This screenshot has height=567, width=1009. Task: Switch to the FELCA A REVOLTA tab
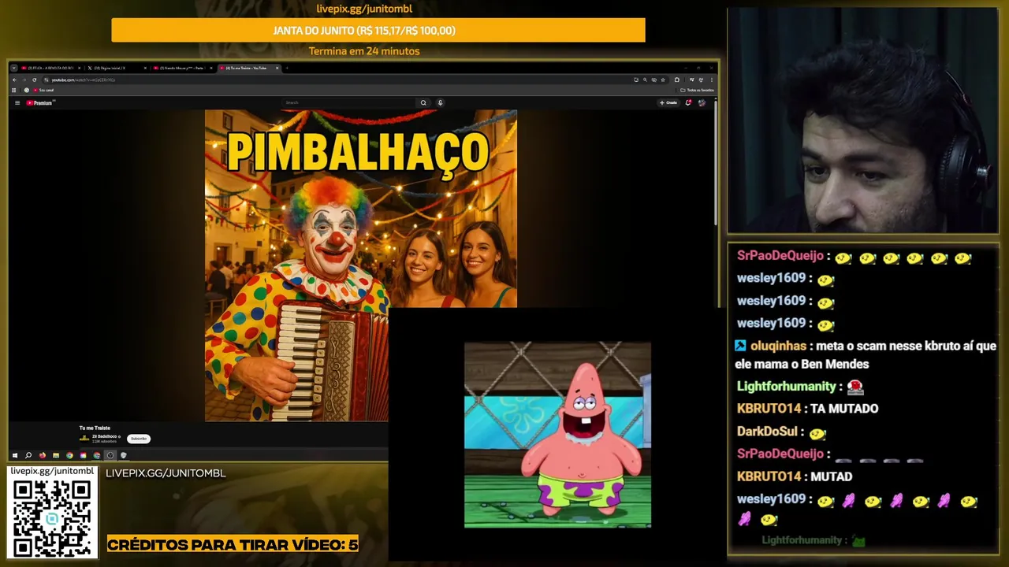pos(50,68)
